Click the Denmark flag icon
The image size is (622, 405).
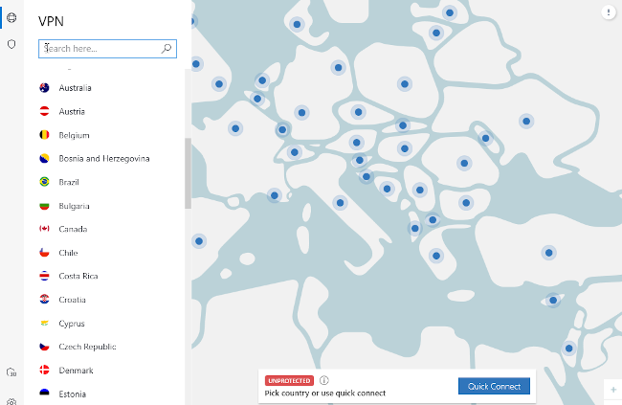tap(44, 371)
